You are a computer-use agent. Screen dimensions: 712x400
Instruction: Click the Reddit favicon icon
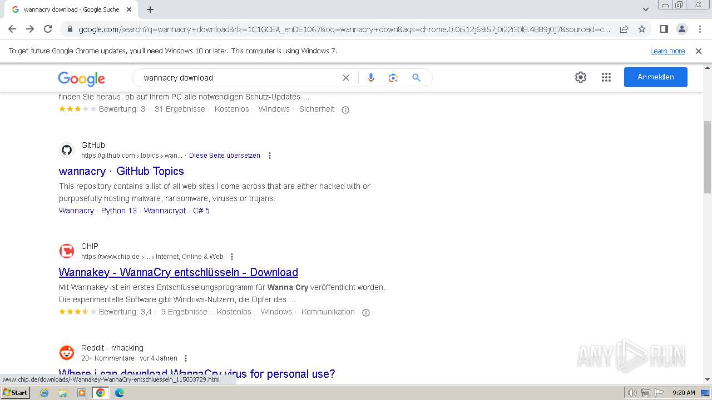point(67,353)
